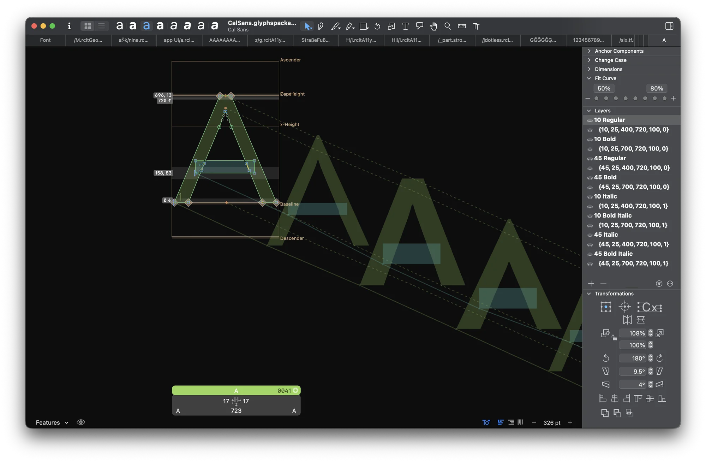Screen dimensions: 706x462
Task: Open the Features dropdown
Action: (52, 422)
